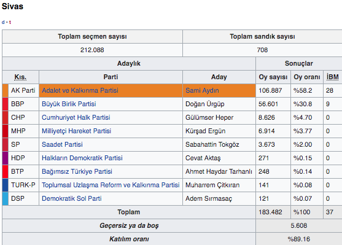Open the Büyük Birlik Partisi link
The height and width of the screenshot is (245, 342).
69,104
